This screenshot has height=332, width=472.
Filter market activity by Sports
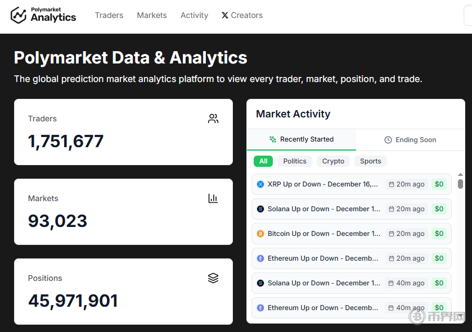[x=370, y=161]
